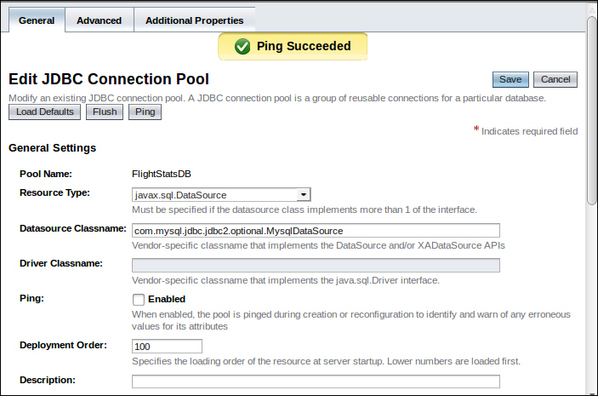Image resolution: width=598 pixels, height=396 pixels.
Task: Click the General Settings heading
Action: [52, 148]
